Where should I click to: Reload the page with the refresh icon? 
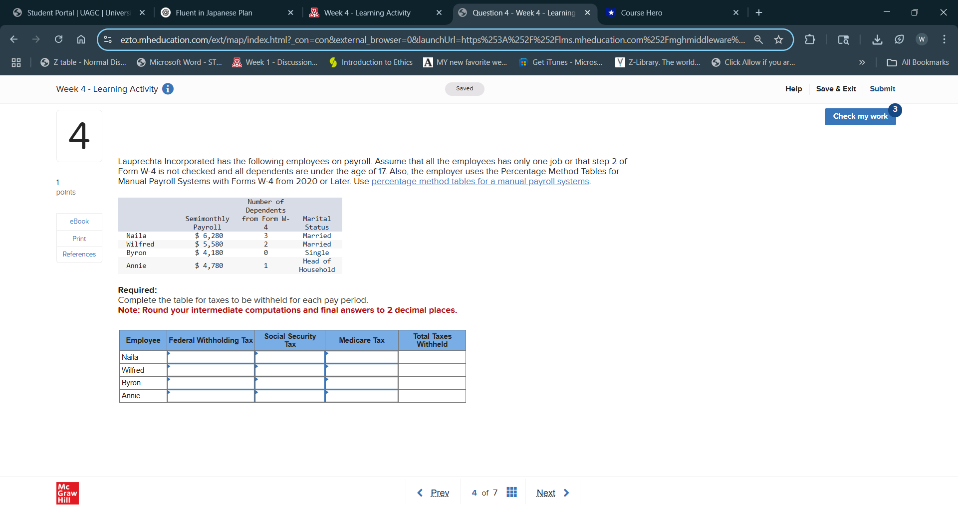click(58, 39)
